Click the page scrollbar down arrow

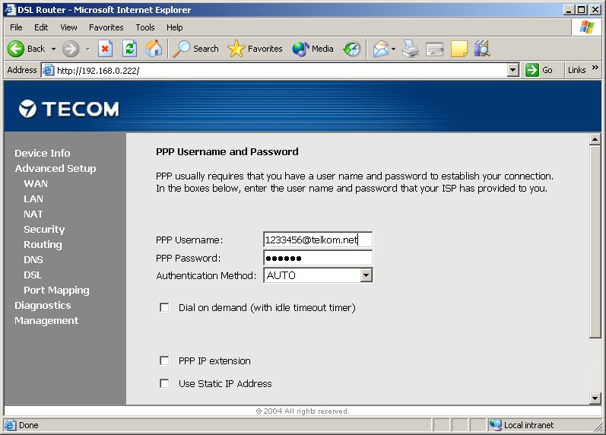pos(595,398)
